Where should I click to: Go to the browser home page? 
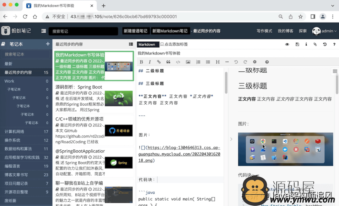click(x=35, y=17)
